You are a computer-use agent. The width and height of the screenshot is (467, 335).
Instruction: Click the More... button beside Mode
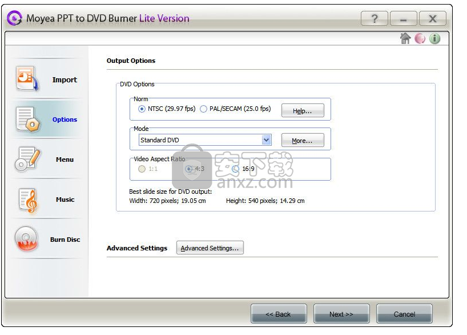[303, 140]
